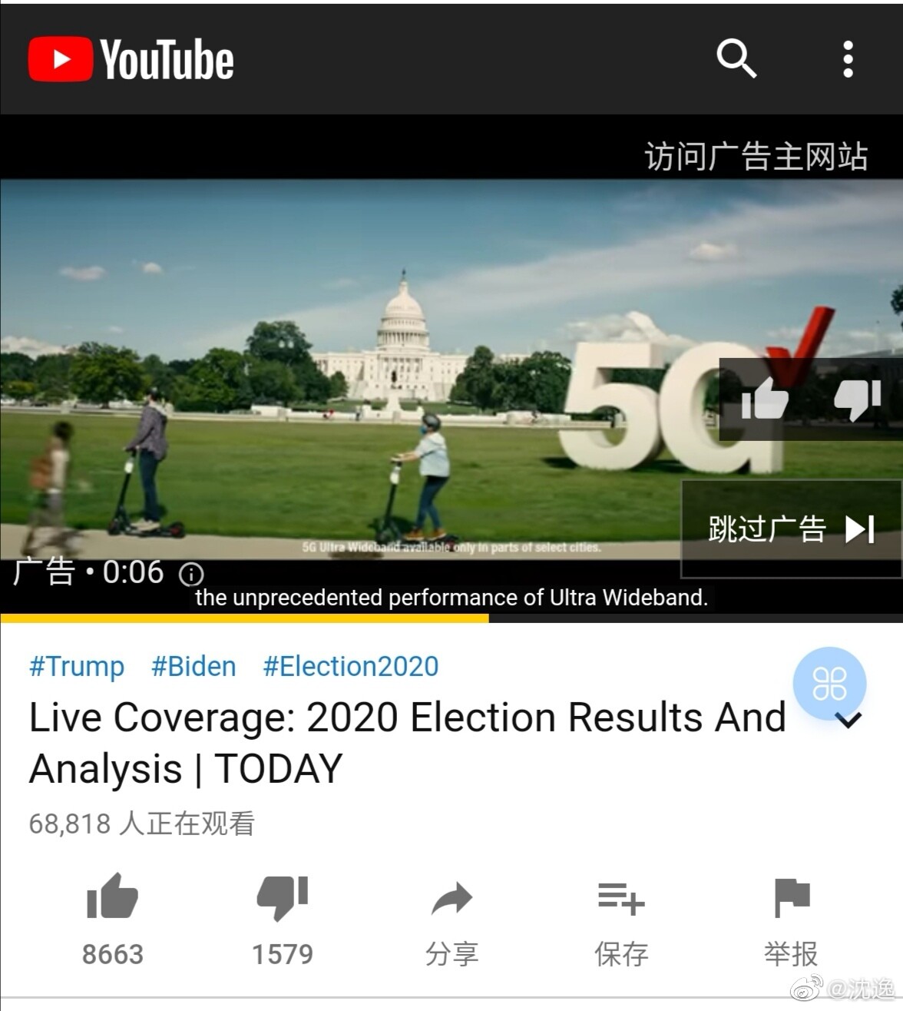Open the #Trump hashtag
This screenshot has height=1011, width=903.
76,666
